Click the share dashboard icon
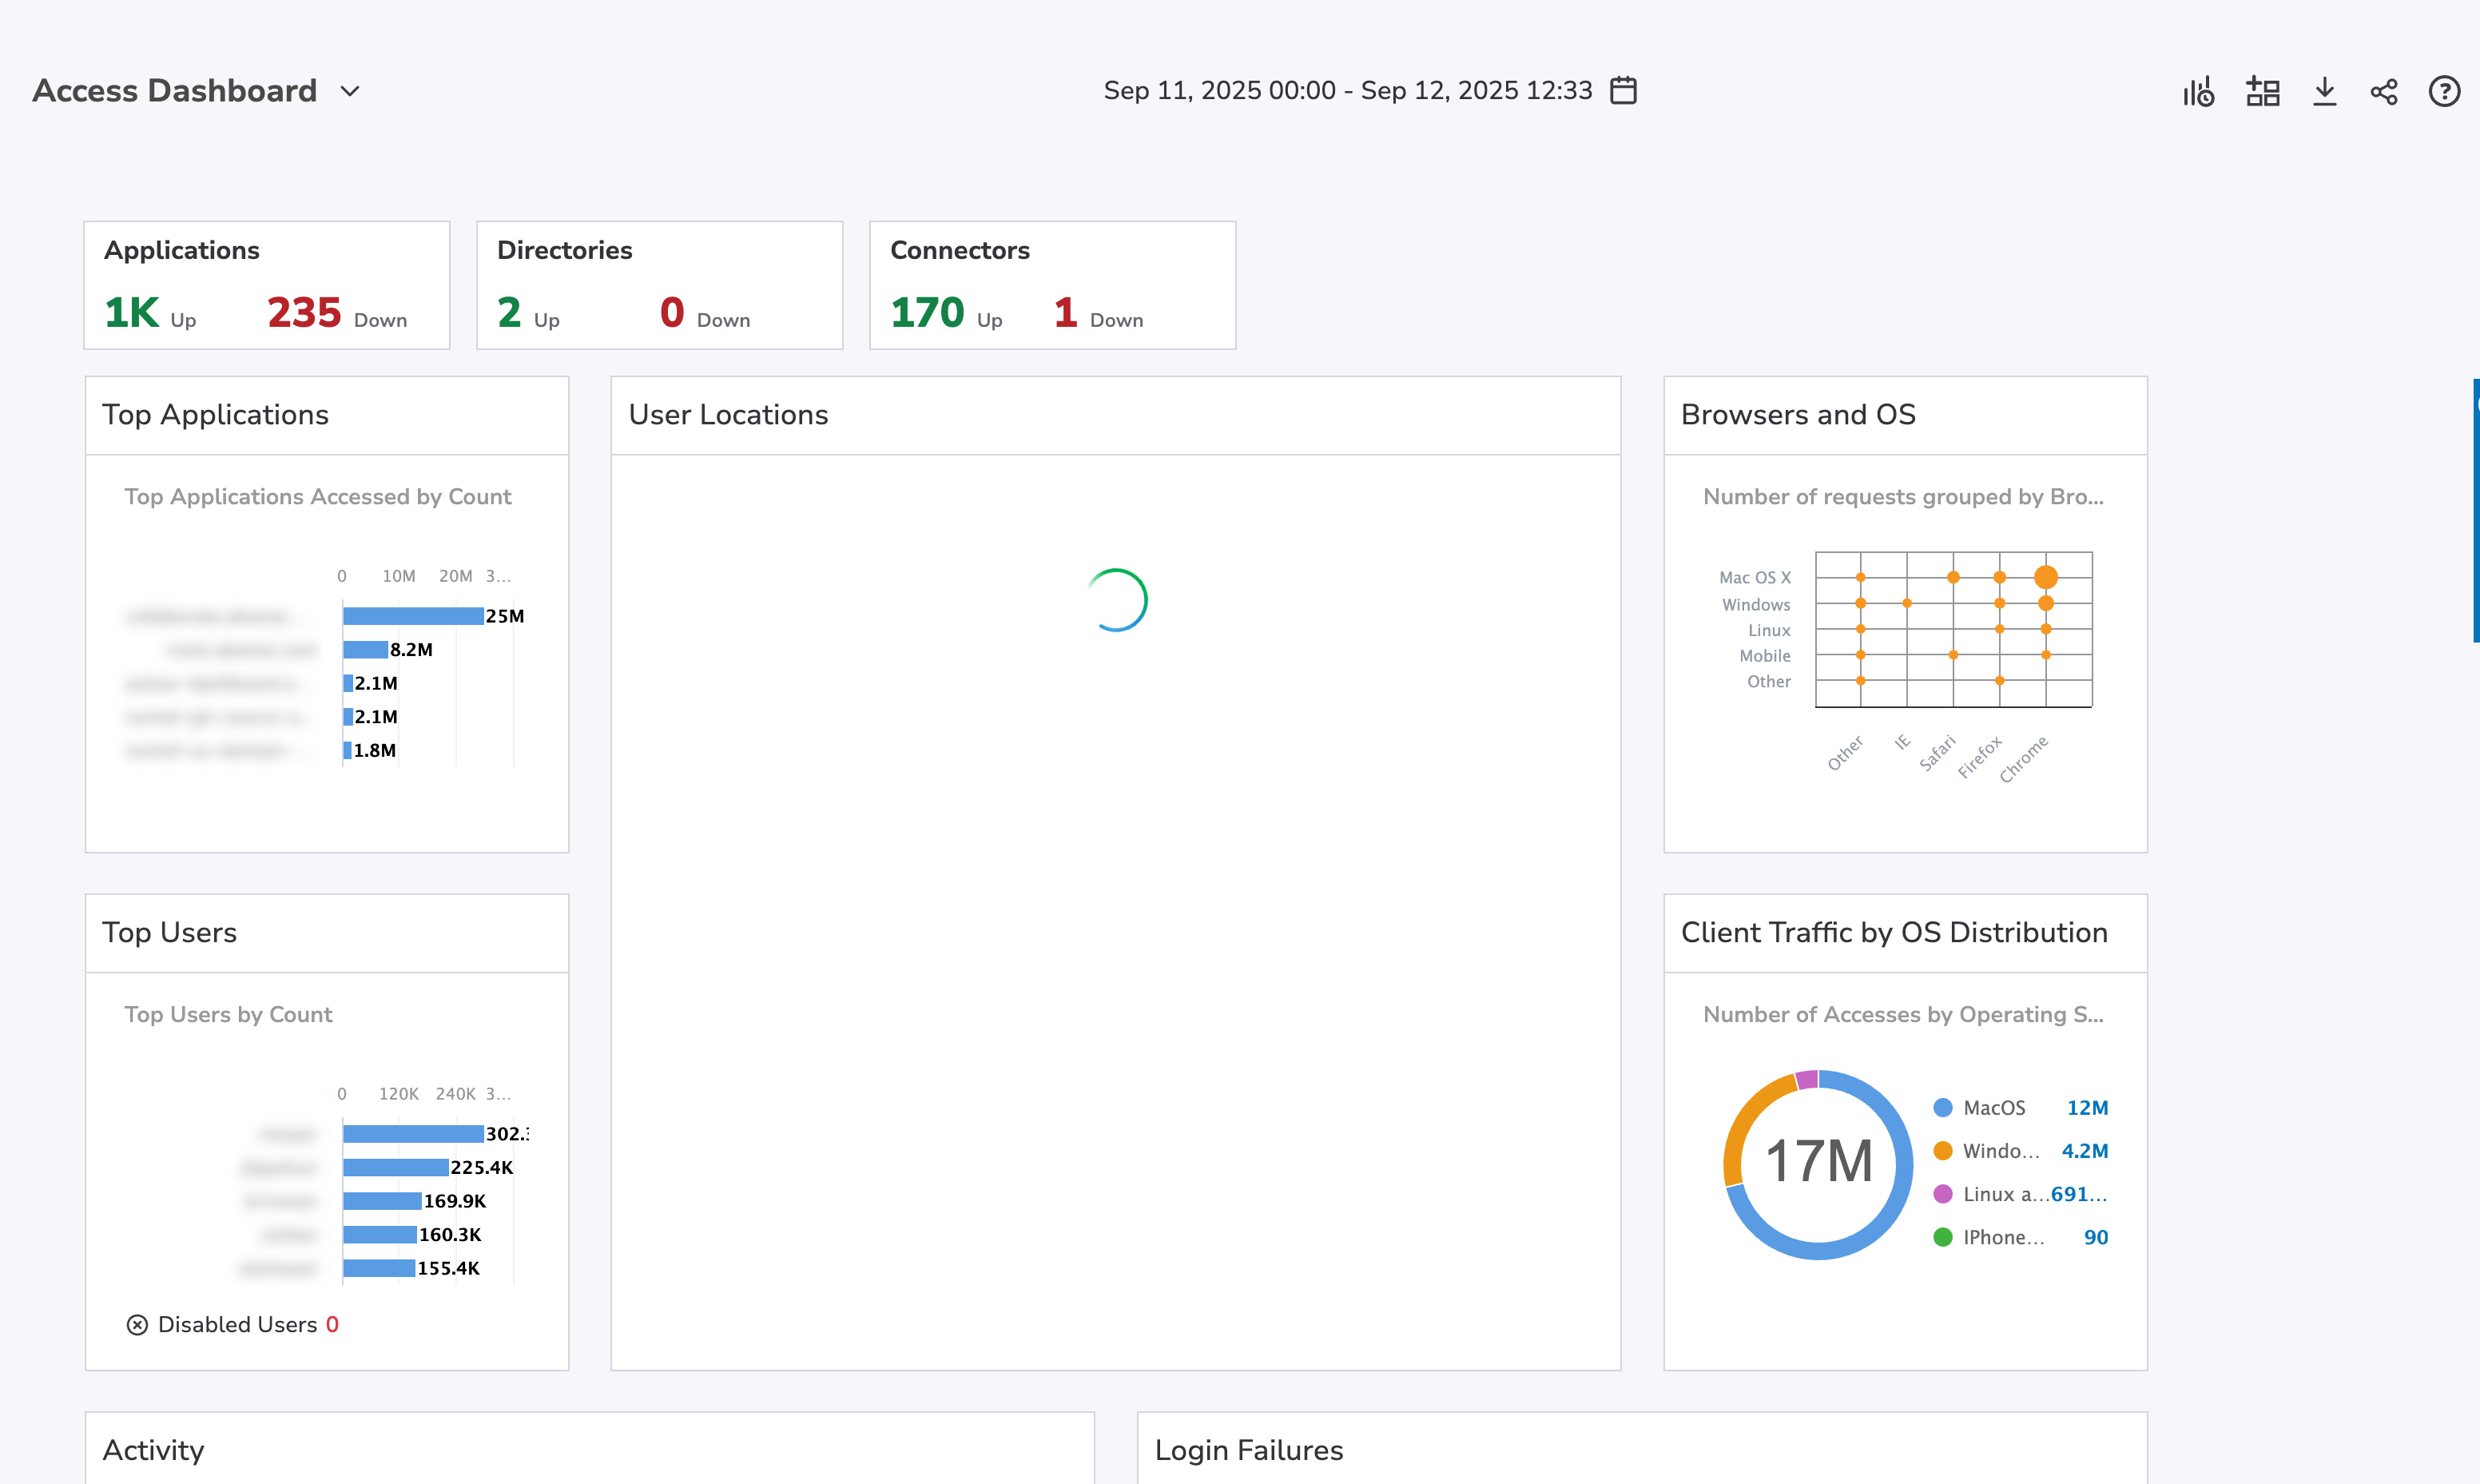Image resolution: width=2480 pixels, height=1484 pixels. (2384, 92)
